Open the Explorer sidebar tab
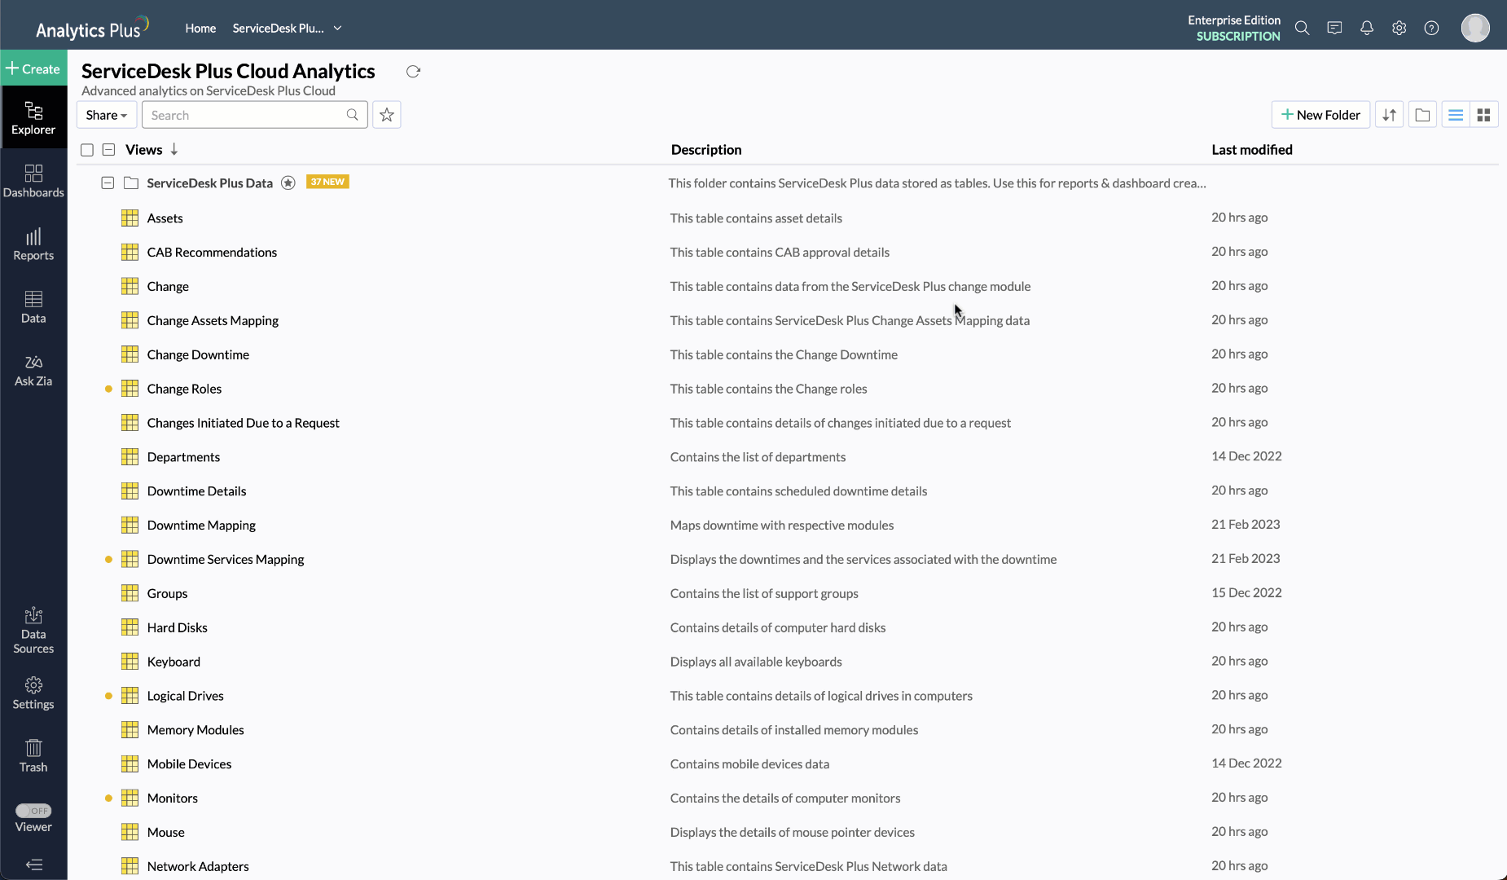 pos(33,118)
